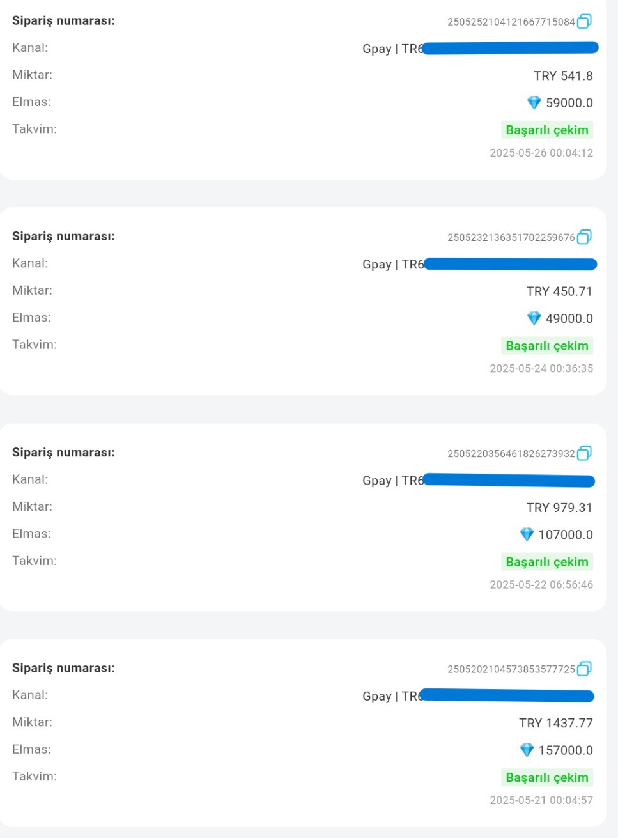Tap Başarılı çekim badge dated 2025-05-21
Image resolution: width=618 pixels, height=838 pixels.
[x=547, y=777]
